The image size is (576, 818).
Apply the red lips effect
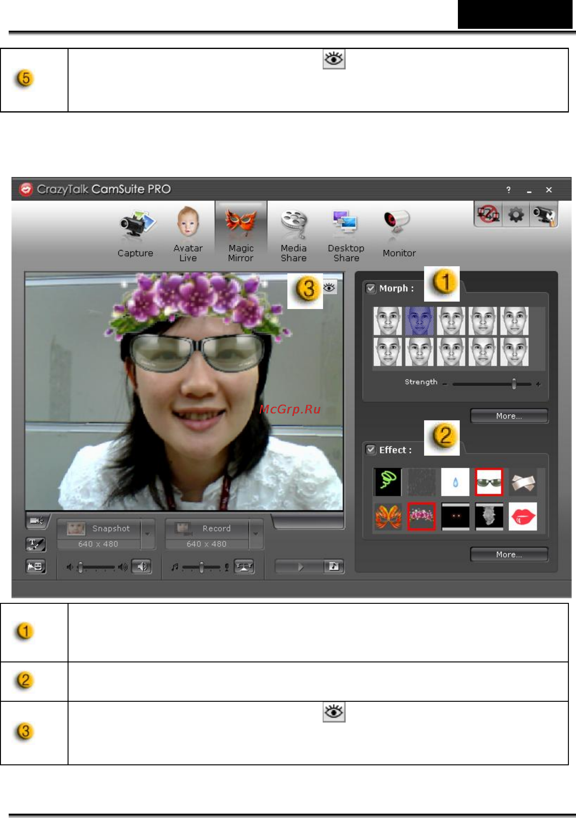point(523,517)
